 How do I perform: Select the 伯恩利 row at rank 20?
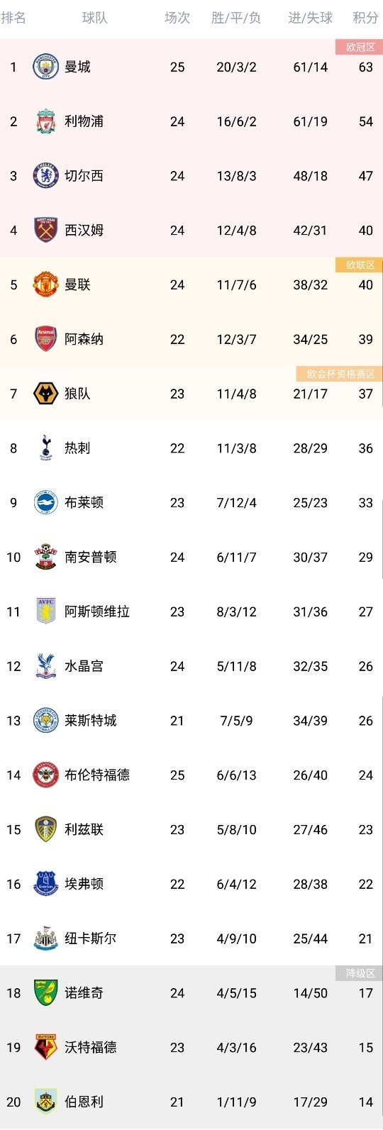(191, 1102)
